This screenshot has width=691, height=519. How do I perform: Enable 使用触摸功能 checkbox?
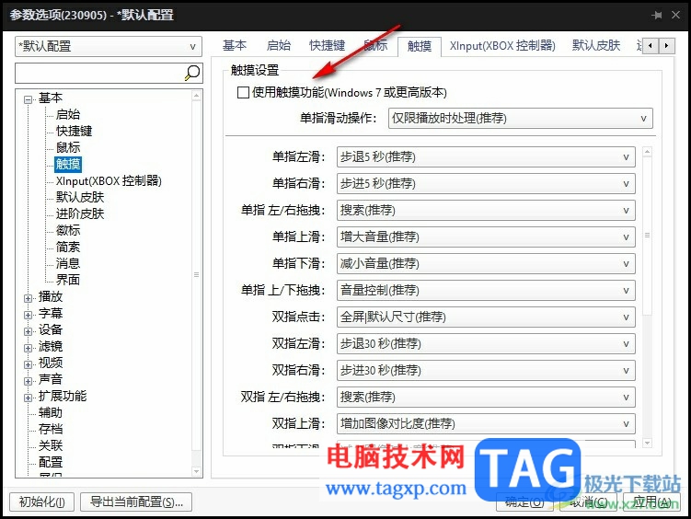click(243, 93)
